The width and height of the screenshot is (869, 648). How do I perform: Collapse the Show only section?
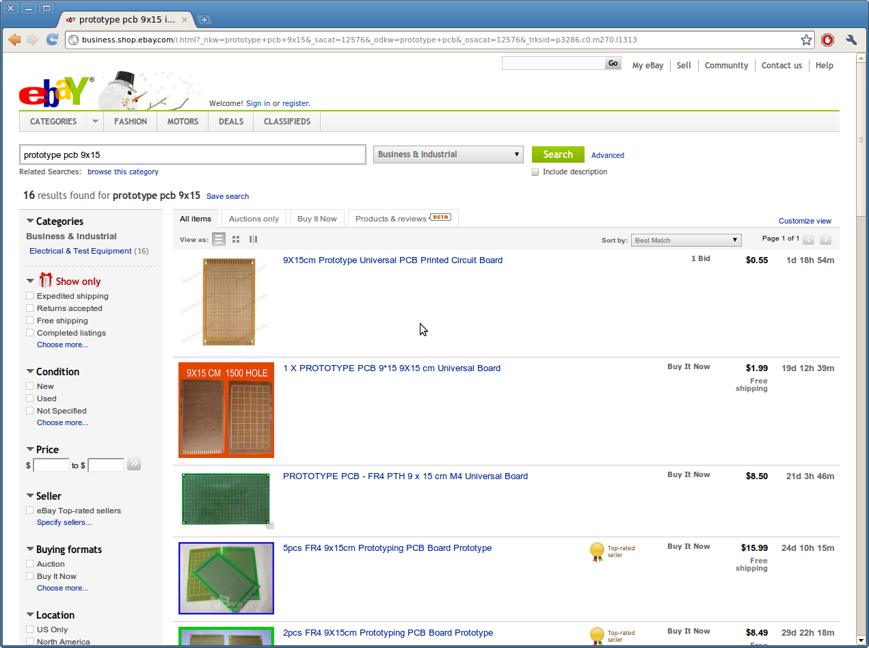(30, 281)
